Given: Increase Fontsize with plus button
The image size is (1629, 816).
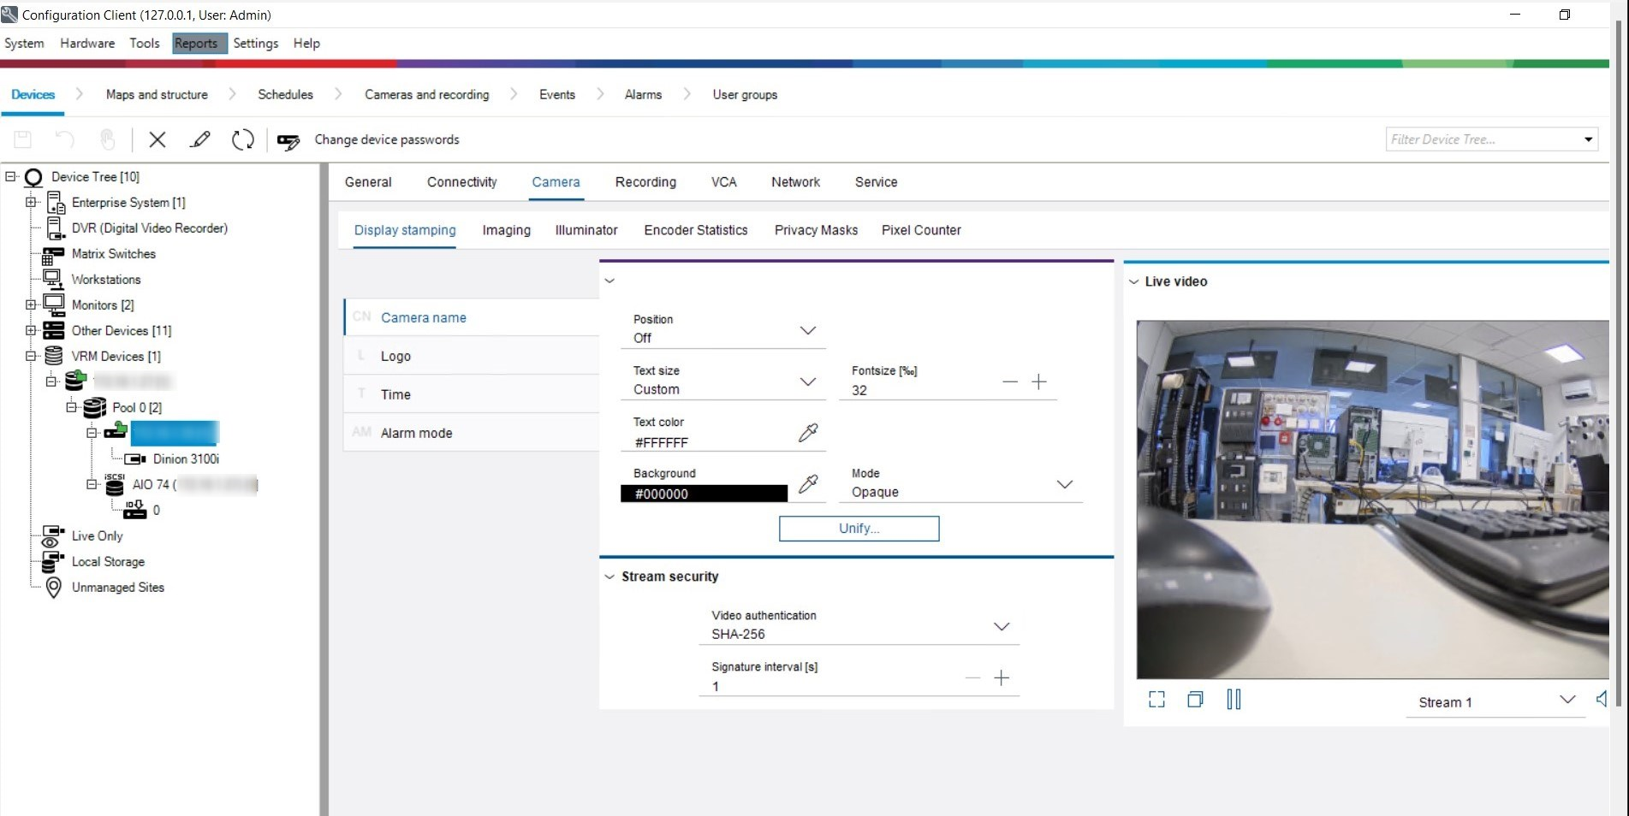Looking at the screenshot, I should (1038, 382).
